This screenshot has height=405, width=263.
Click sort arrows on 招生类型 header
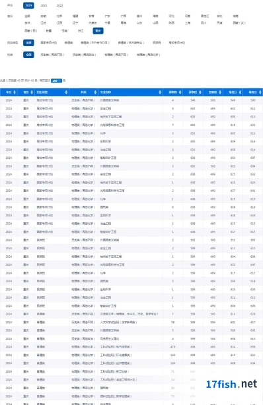point(66,92)
